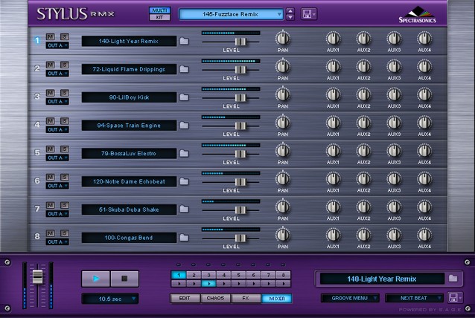475x318 pixels.
Task: Click the part number 2 on the mixer row
Action: (37, 68)
